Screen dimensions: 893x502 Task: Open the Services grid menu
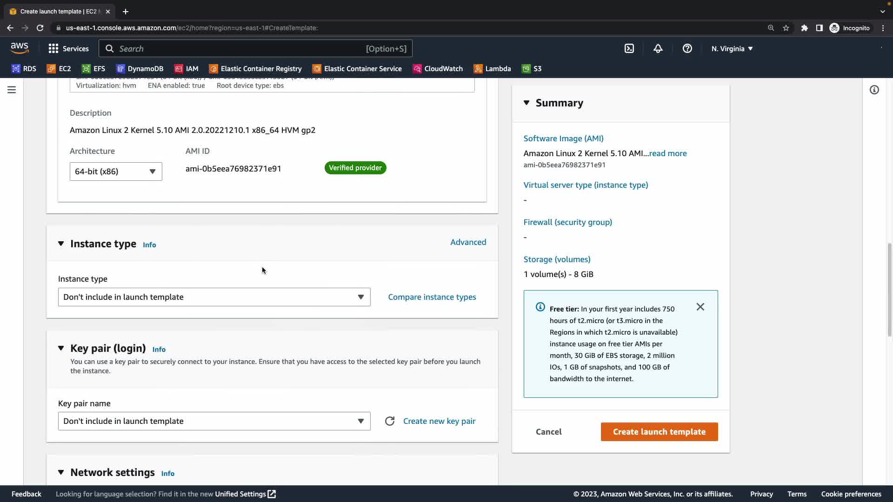68,48
